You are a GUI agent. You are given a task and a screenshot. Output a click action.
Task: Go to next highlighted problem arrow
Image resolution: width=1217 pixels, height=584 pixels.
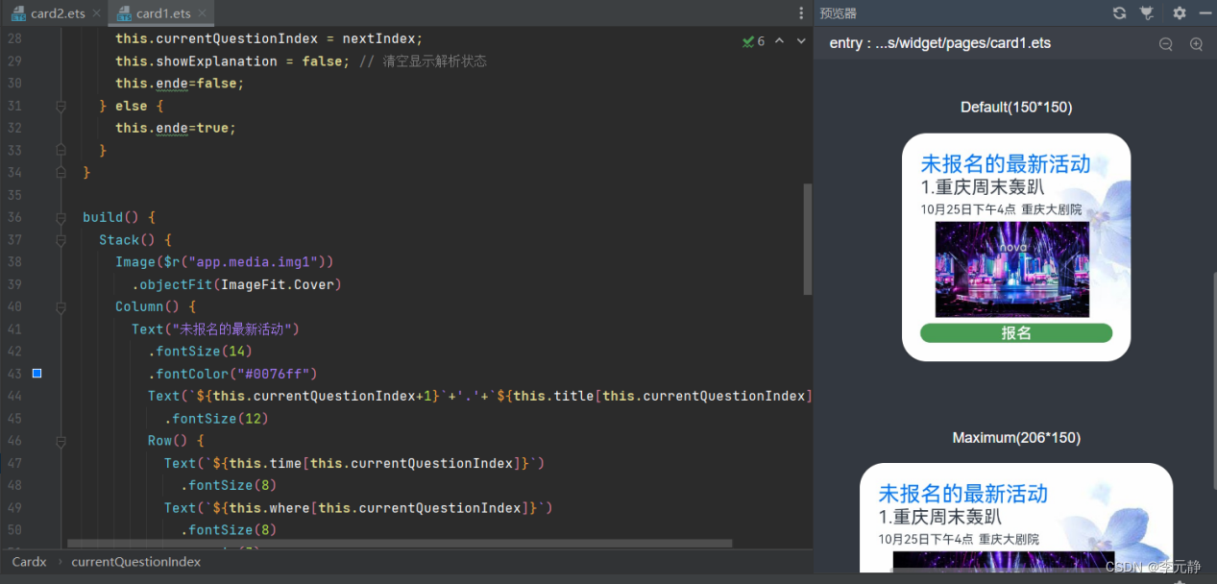pos(801,41)
